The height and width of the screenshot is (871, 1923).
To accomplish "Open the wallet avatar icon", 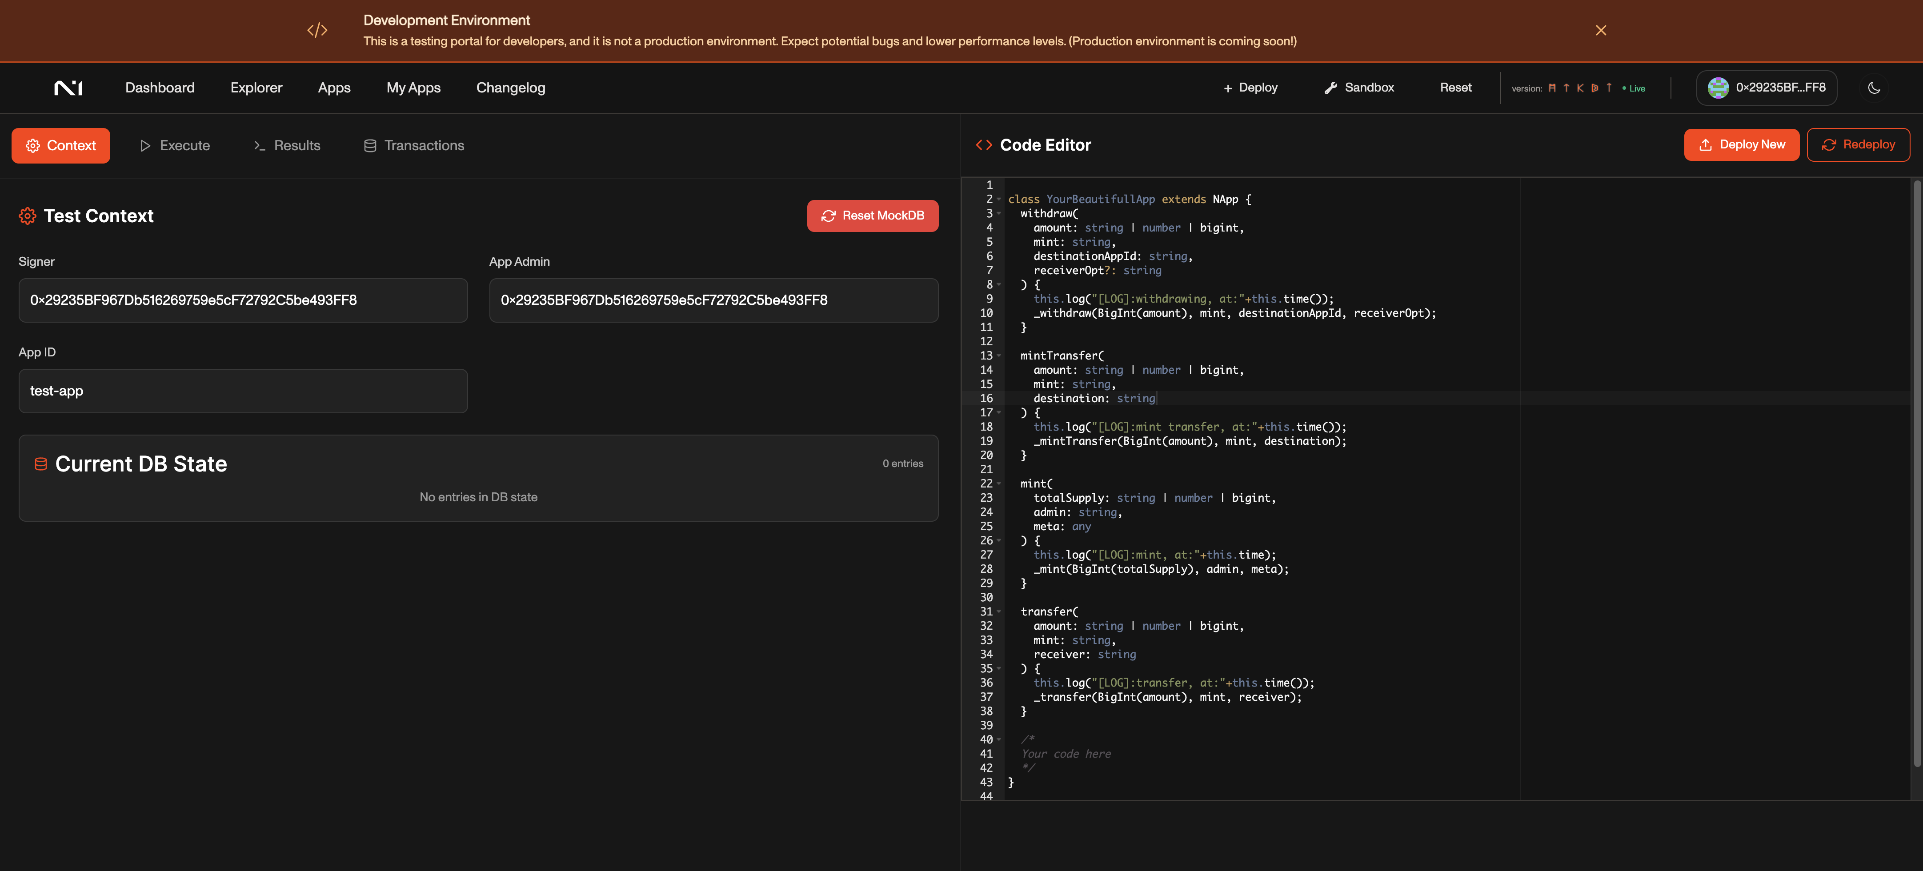I will (x=1718, y=88).
